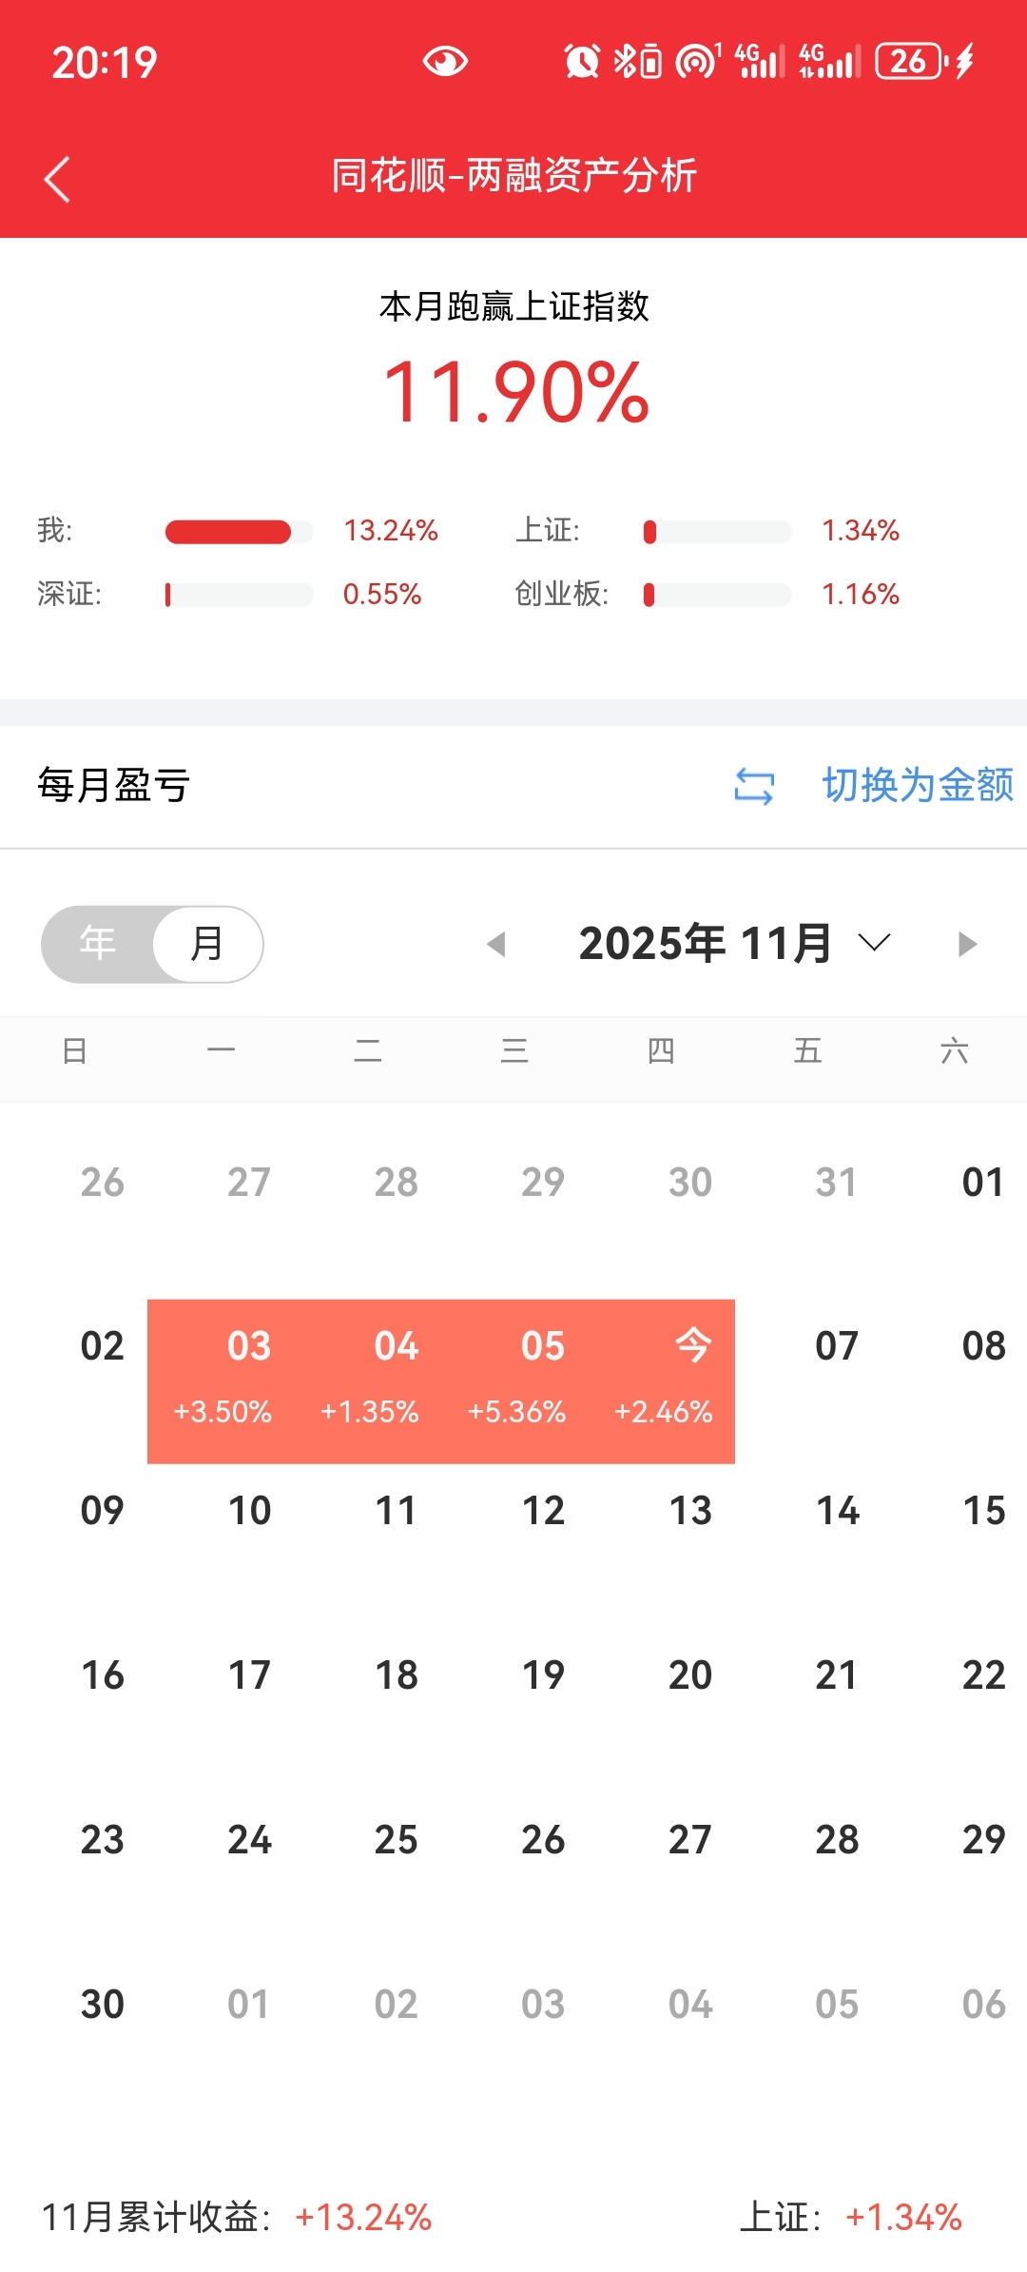The width and height of the screenshot is (1027, 2272).
Task: Tap the alarm icon in status bar
Action: 582,62
